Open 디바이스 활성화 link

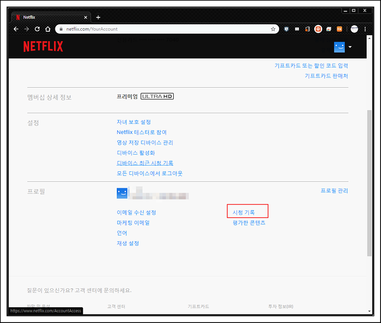pos(136,153)
